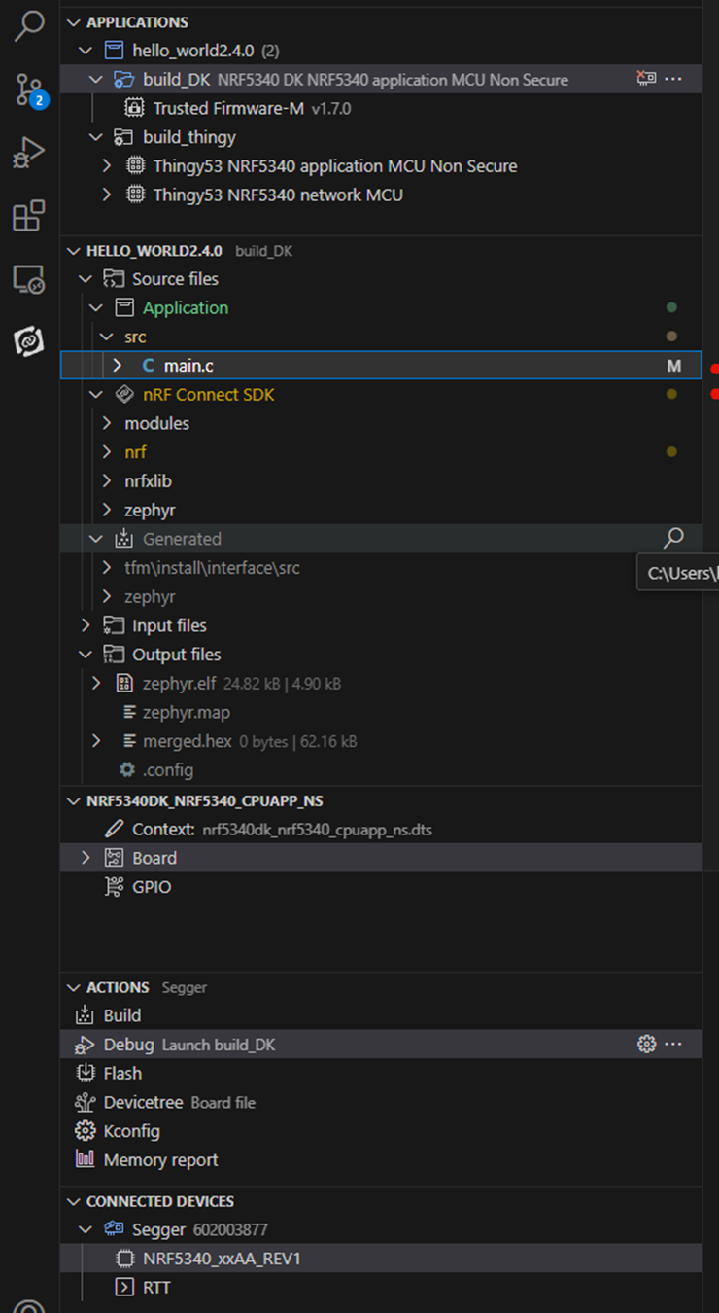Open Remote Explorer in activity bar

tap(29, 279)
